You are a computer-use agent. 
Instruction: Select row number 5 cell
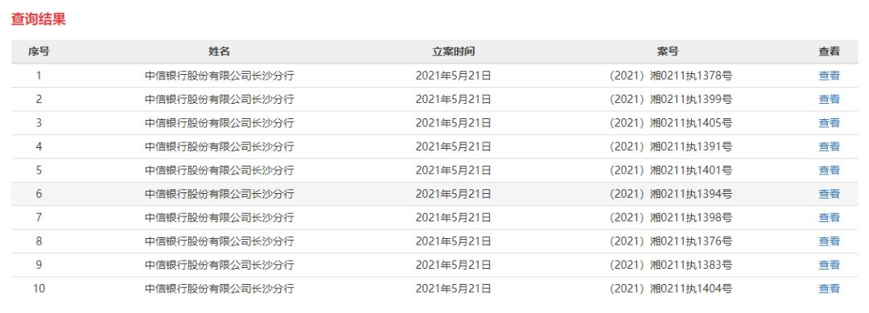click(x=39, y=170)
